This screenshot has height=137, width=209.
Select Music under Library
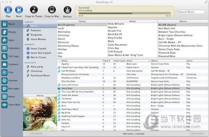click(40, 26)
